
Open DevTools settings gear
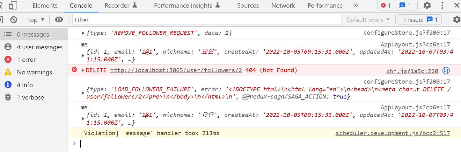click(427, 5)
